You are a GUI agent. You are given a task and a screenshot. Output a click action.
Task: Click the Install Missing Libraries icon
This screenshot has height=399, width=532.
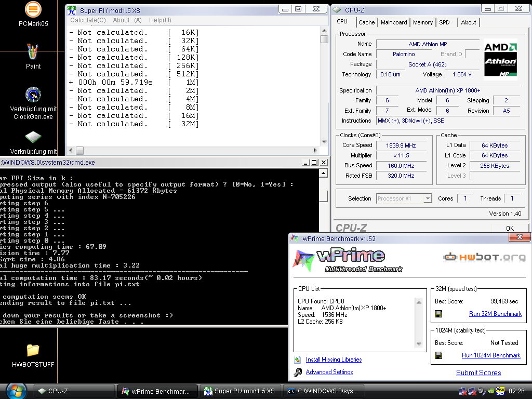[x=298, y=360]
